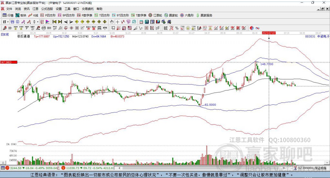Open the 江恩 menu
This screenshot has width=330, height=178.
35,9
